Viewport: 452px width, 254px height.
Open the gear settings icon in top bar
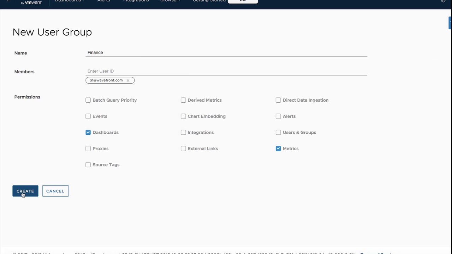(443, 1)
